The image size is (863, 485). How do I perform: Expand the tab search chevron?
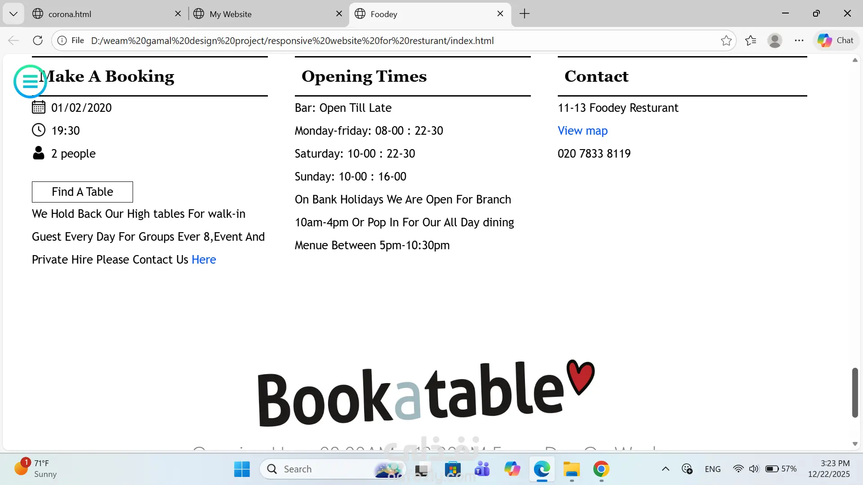coord(13,14)
